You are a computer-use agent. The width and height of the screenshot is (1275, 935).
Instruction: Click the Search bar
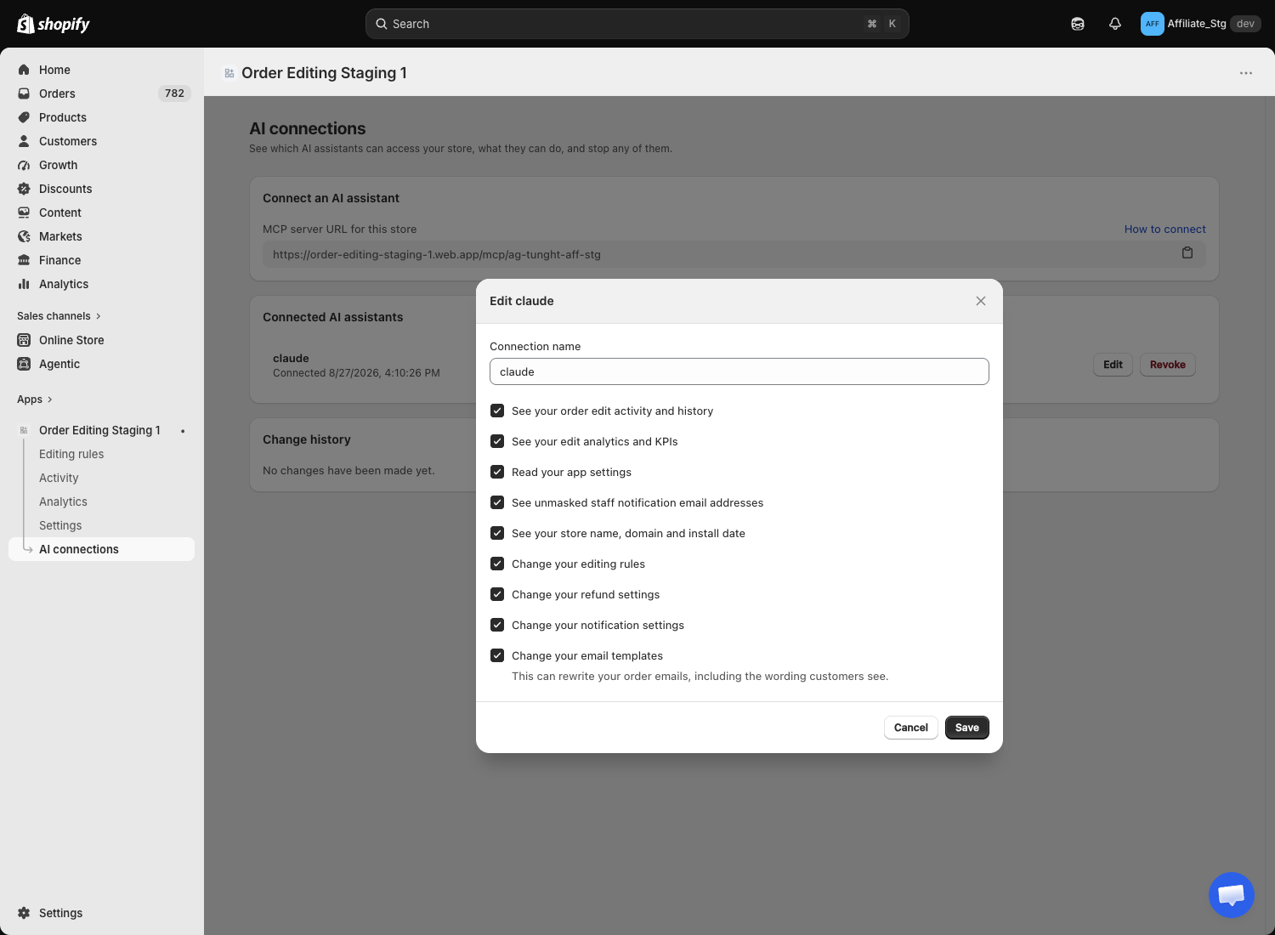(637, 24)
